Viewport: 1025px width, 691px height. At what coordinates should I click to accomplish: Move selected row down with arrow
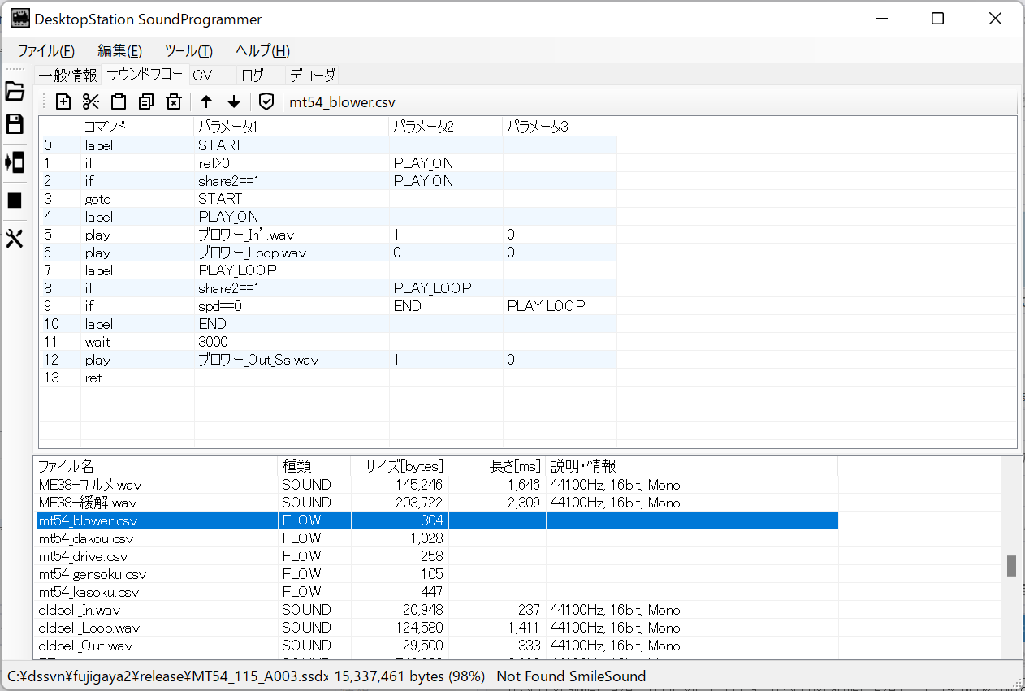(234, 101)
